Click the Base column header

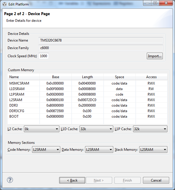click(56, 77)
